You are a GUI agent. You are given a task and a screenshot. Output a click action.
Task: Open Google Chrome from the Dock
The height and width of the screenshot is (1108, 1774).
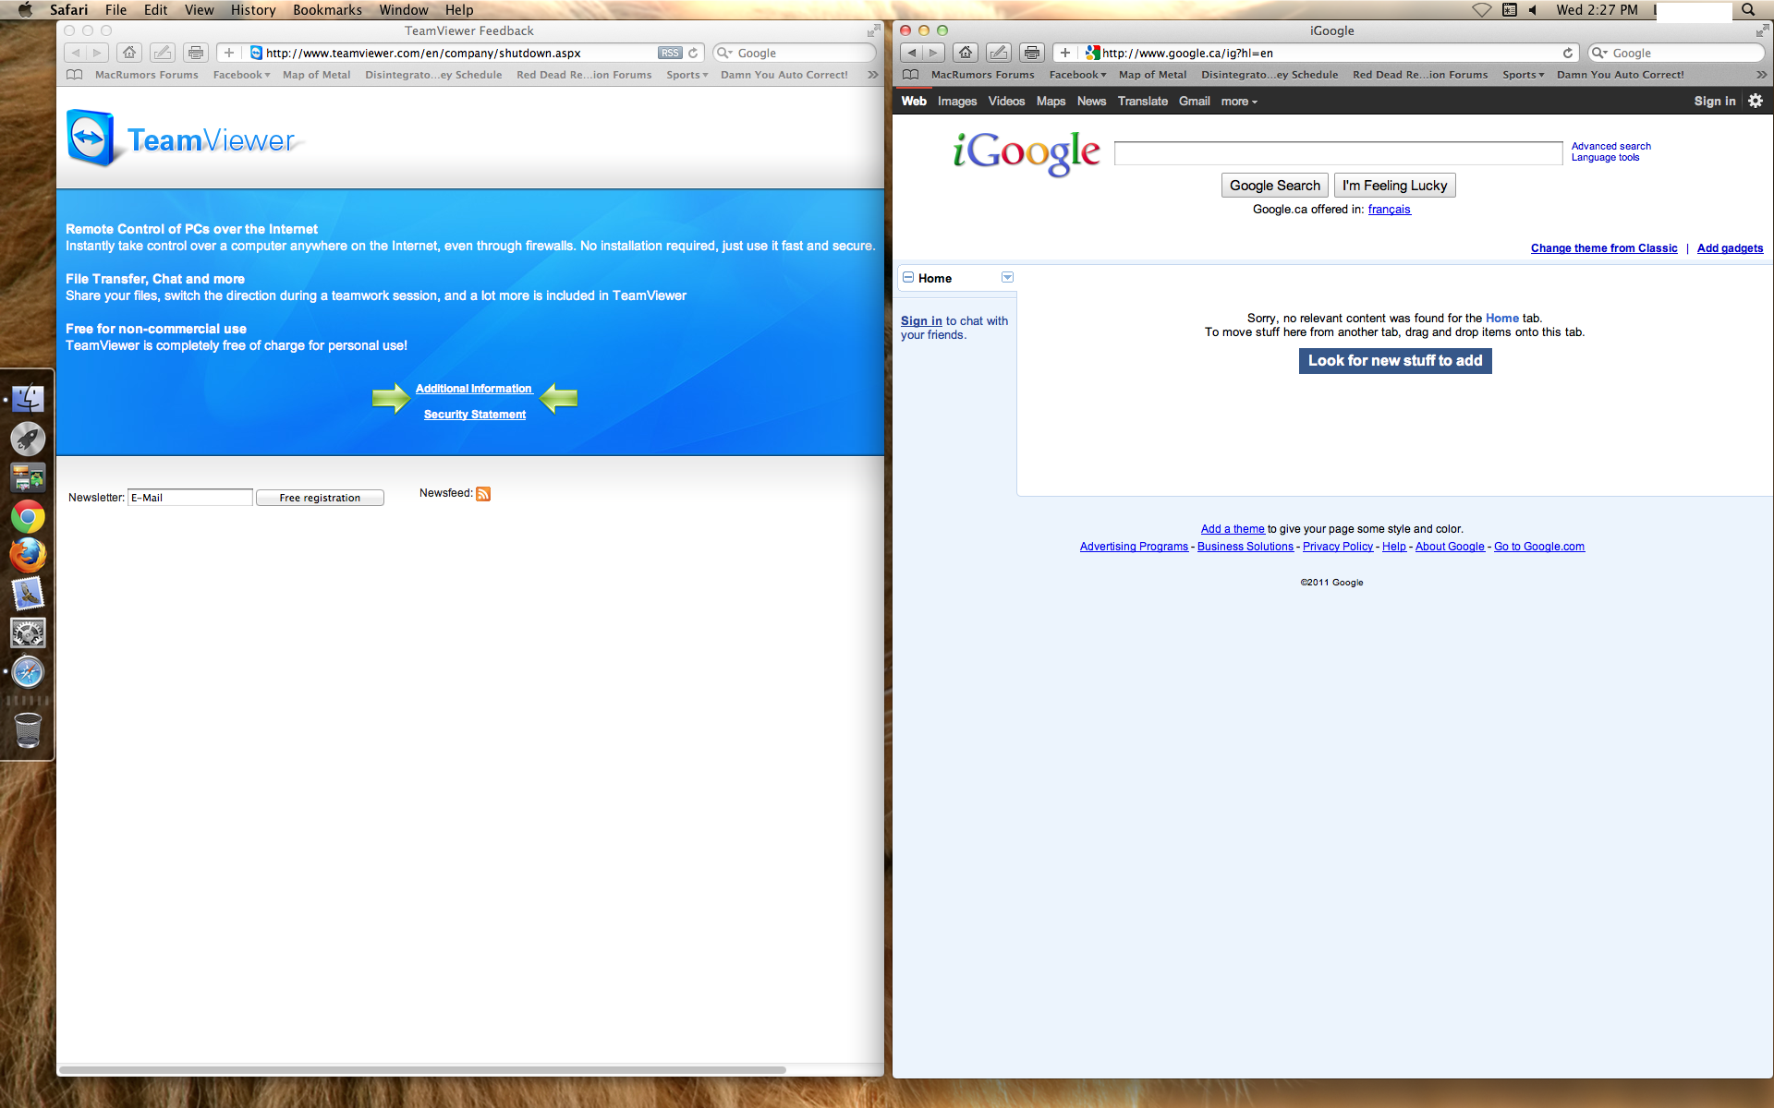[28, 516]
